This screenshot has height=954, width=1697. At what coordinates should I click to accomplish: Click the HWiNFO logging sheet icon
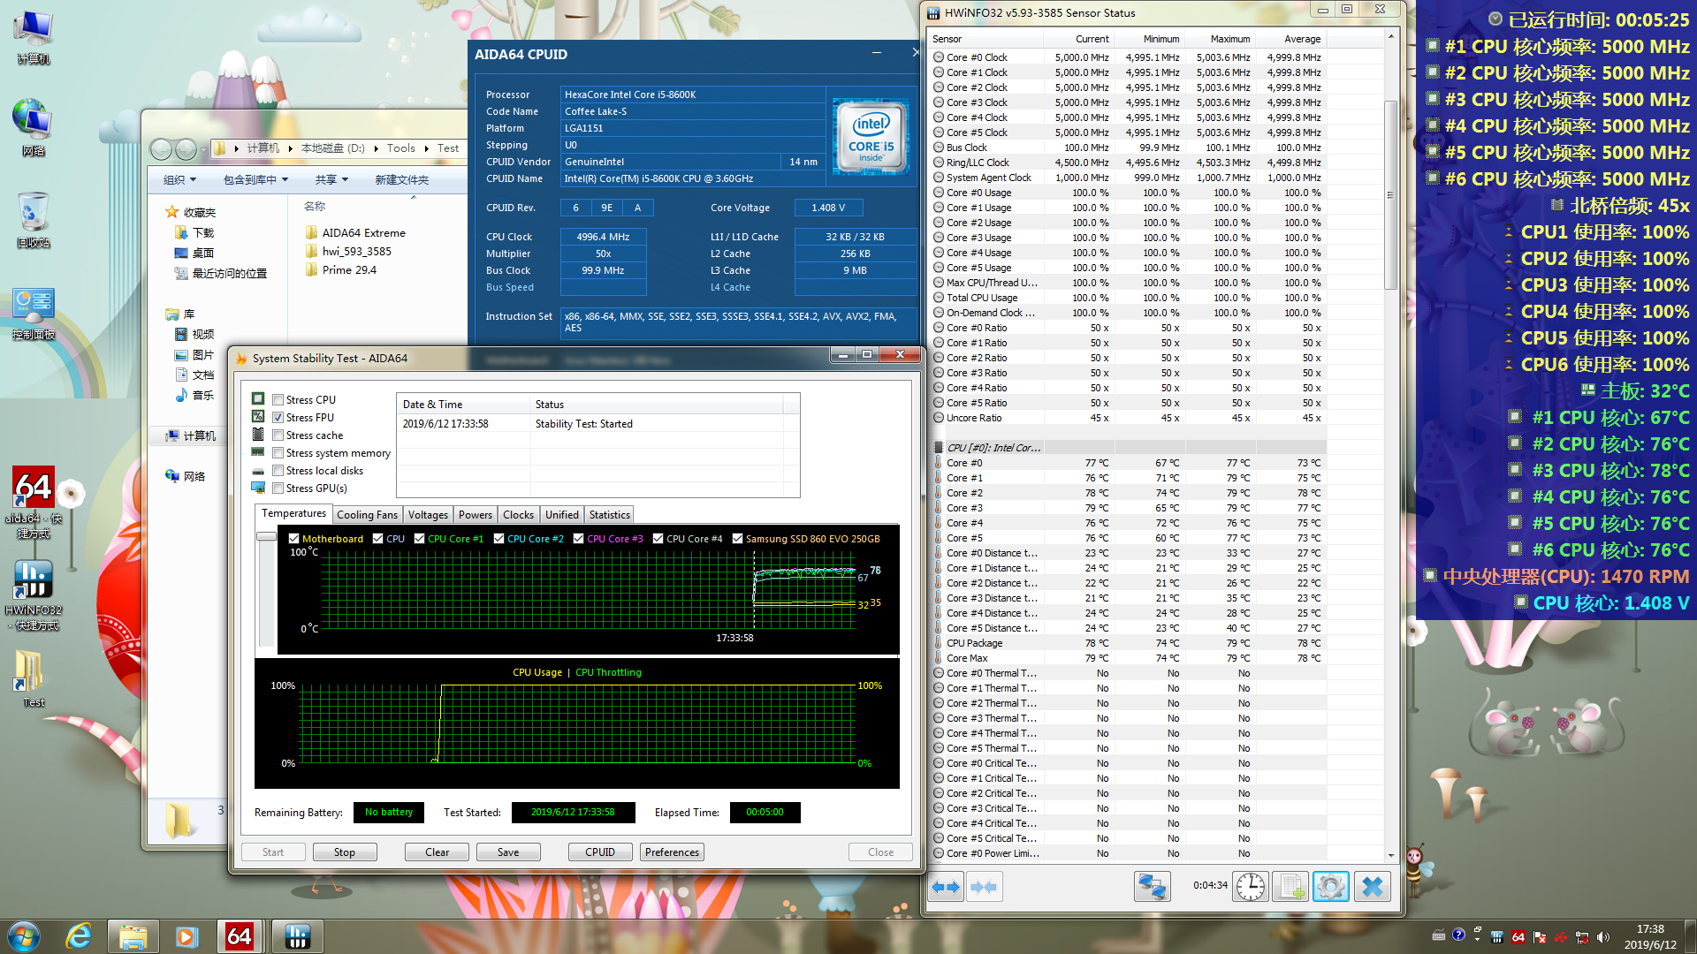tap(1290, 887)
